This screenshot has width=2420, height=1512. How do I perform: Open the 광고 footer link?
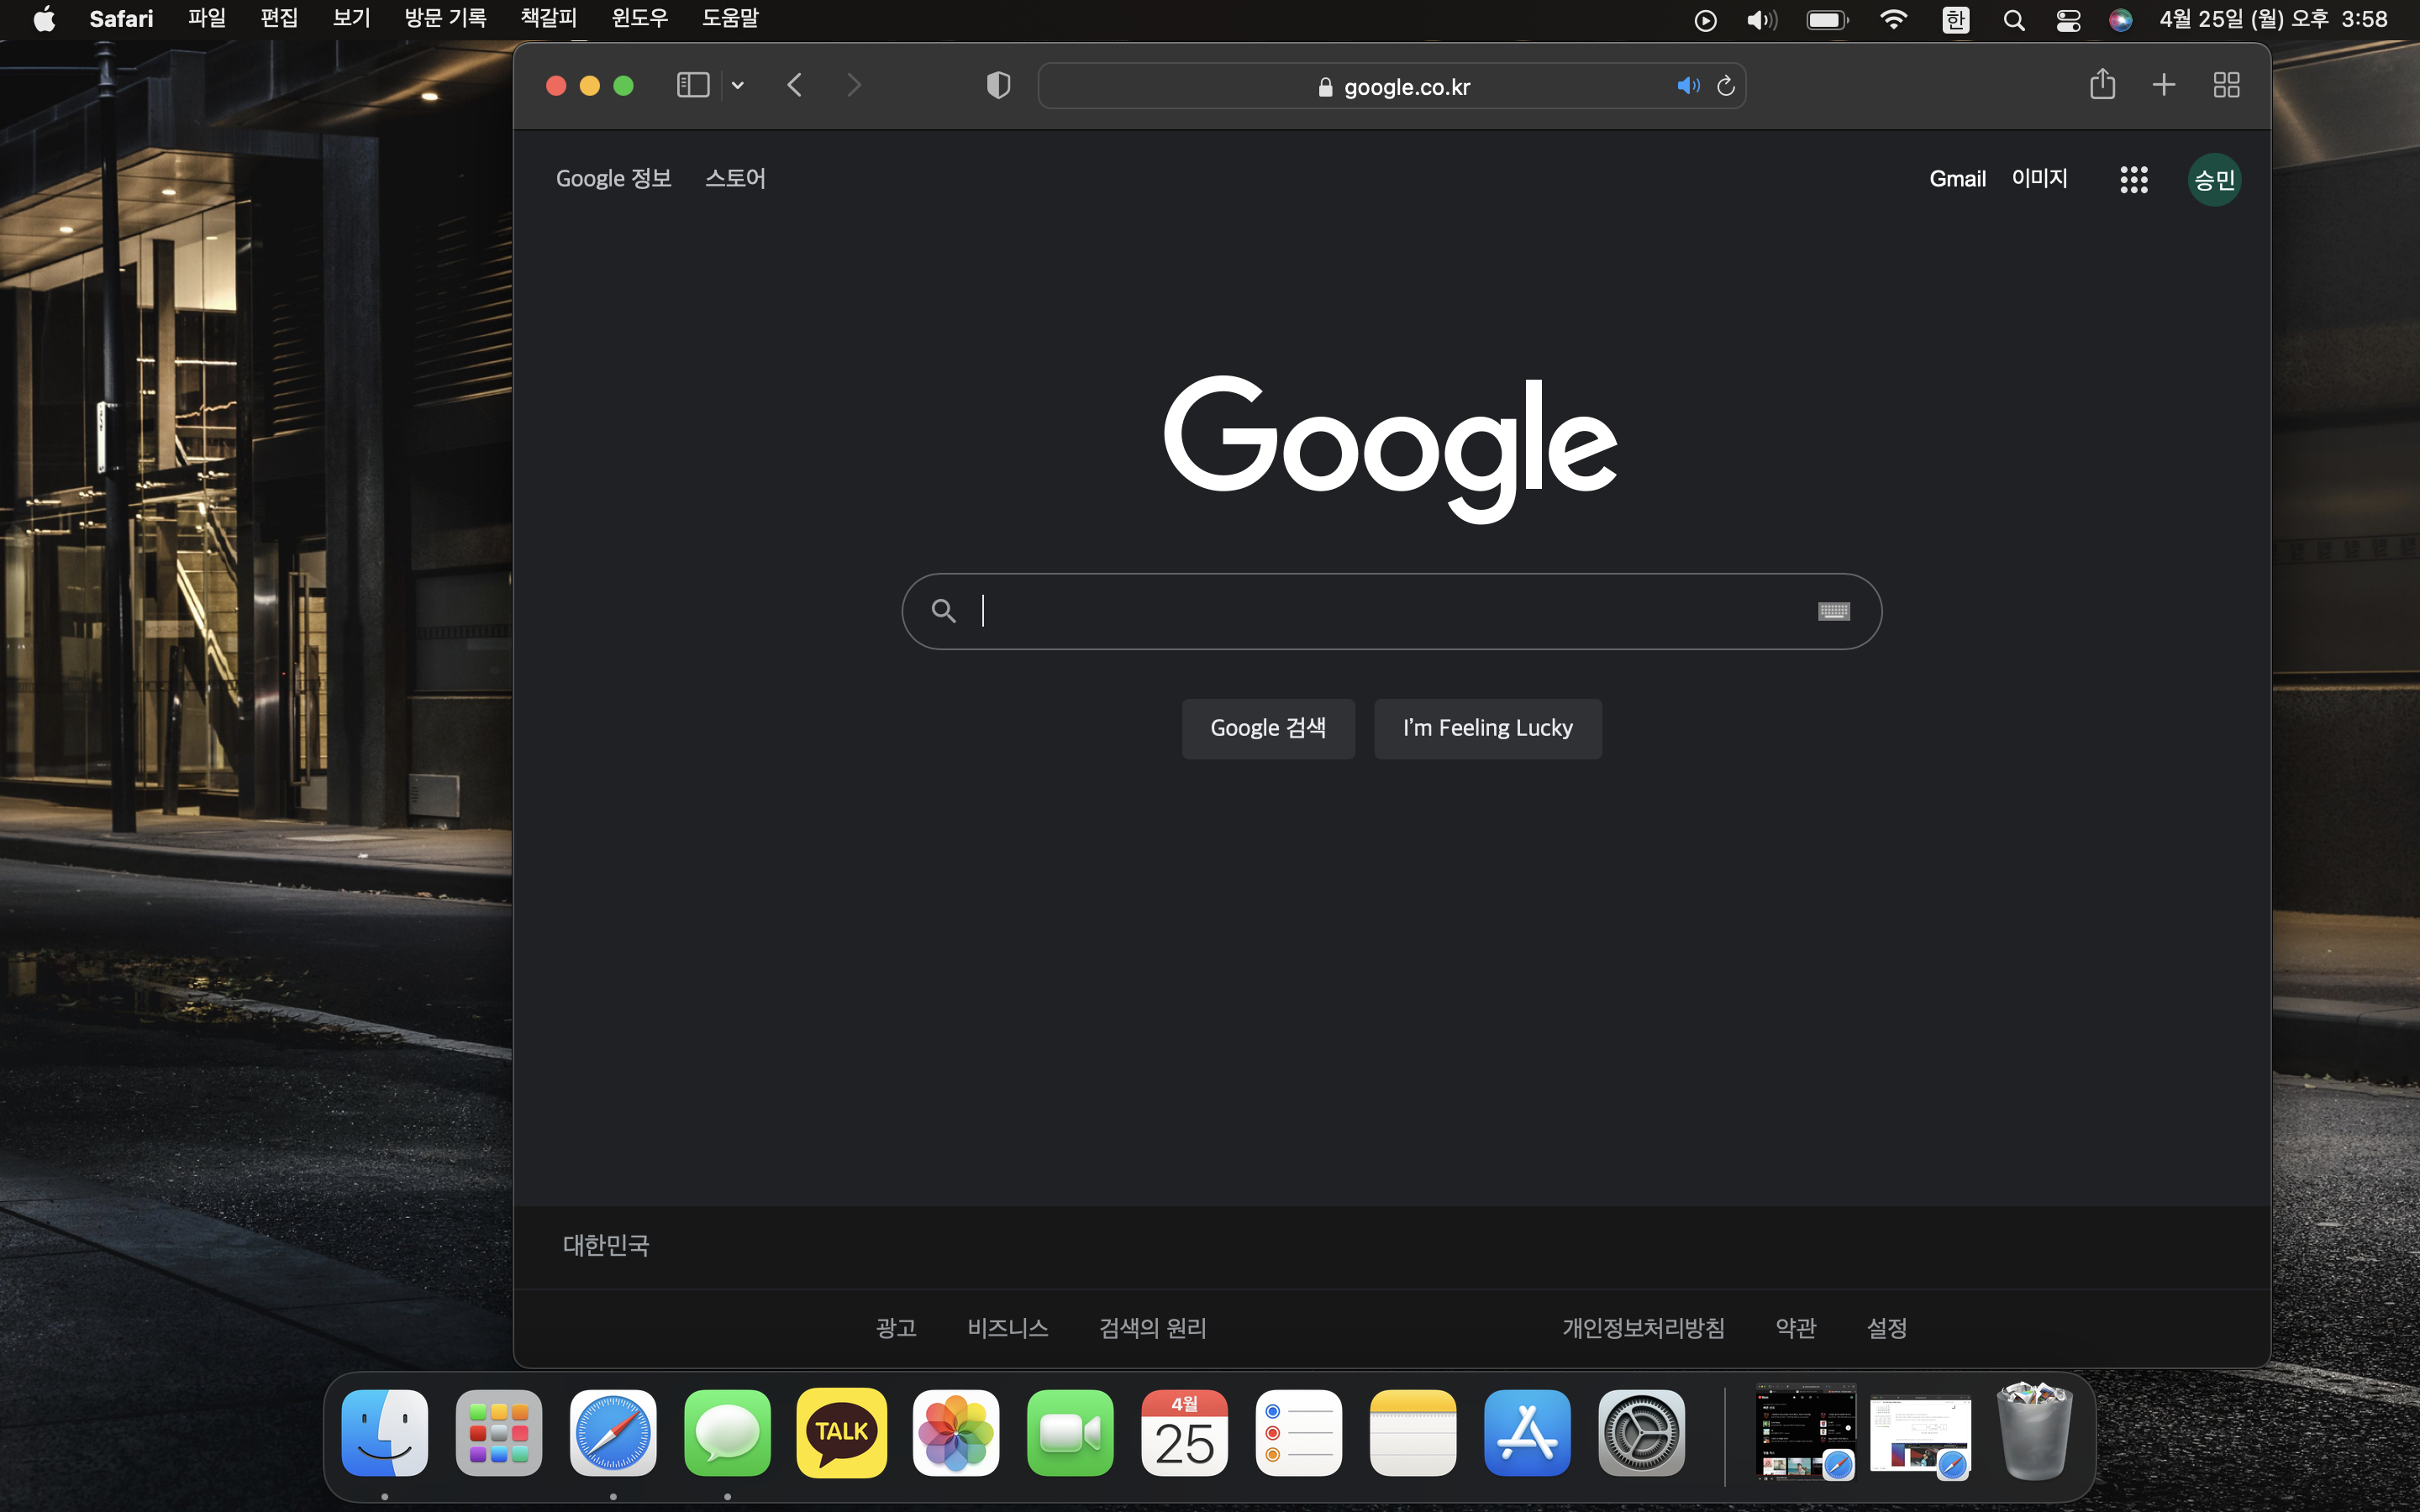click(x=896, y=1328)
